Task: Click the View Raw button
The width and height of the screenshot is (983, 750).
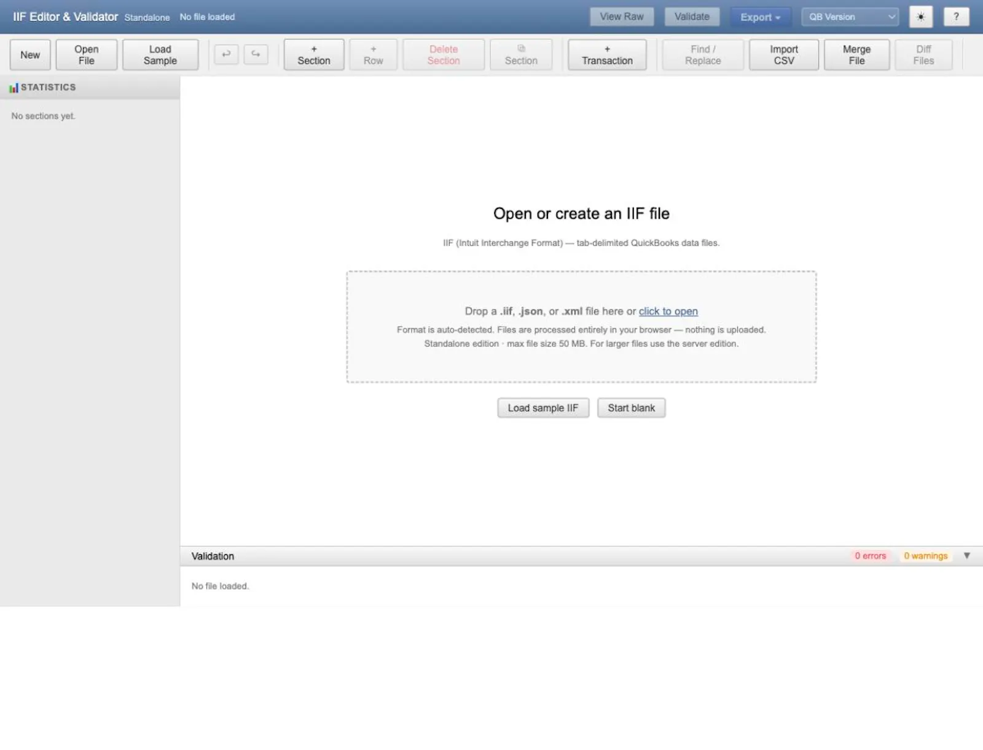Action: [622, 17]
